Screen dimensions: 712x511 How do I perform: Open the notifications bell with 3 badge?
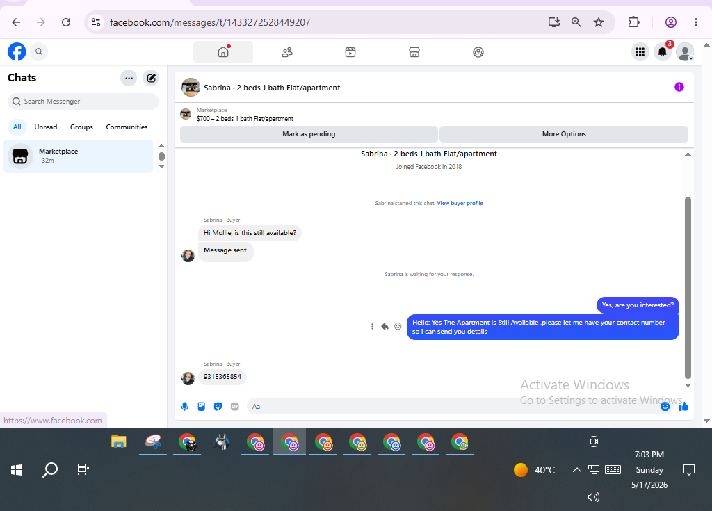pos(663,51)
